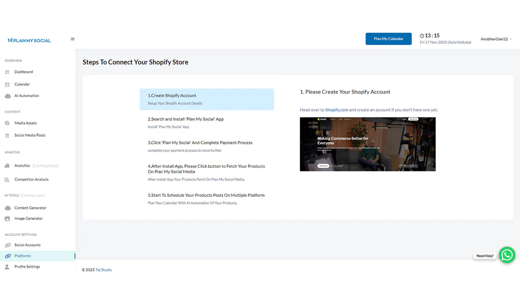Click the 13 : 15 time display
The image size is (520, 292).
pos(432,36)
